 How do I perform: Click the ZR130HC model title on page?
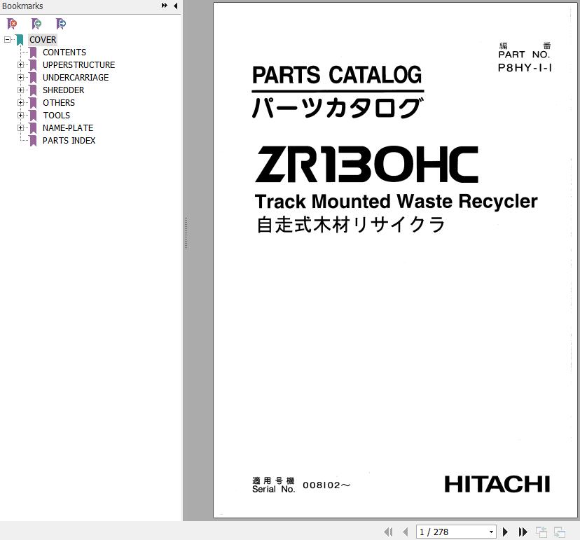click(x=366, y=164)
